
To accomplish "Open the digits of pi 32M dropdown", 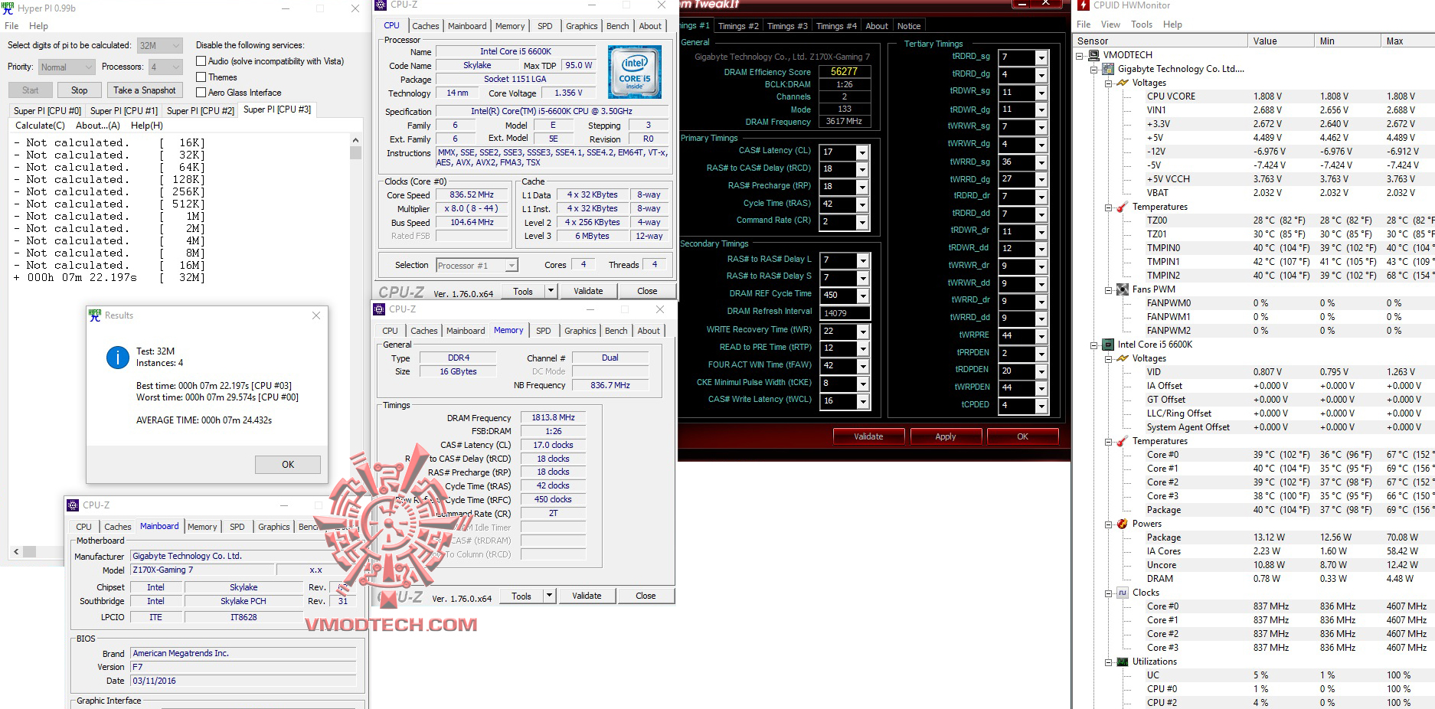I will click(160, 45).
